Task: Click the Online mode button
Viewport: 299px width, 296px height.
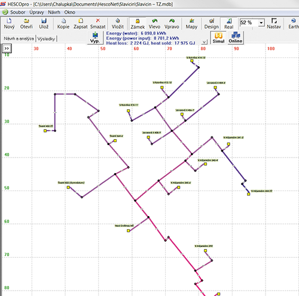Action: click(236, 38)
